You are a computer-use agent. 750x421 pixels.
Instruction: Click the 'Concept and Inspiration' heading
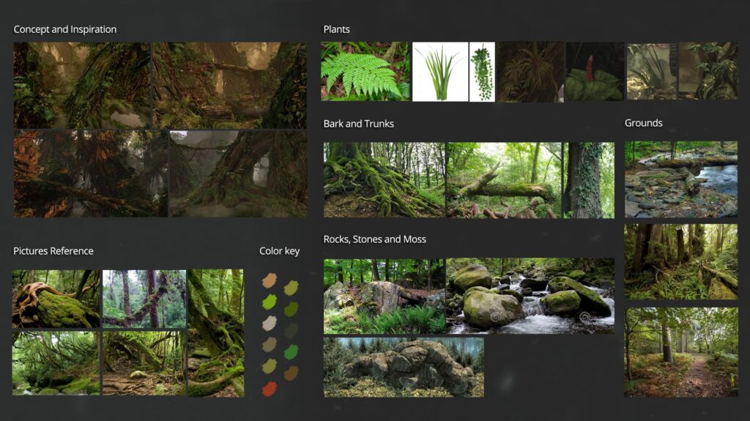(x=65, y=29)
